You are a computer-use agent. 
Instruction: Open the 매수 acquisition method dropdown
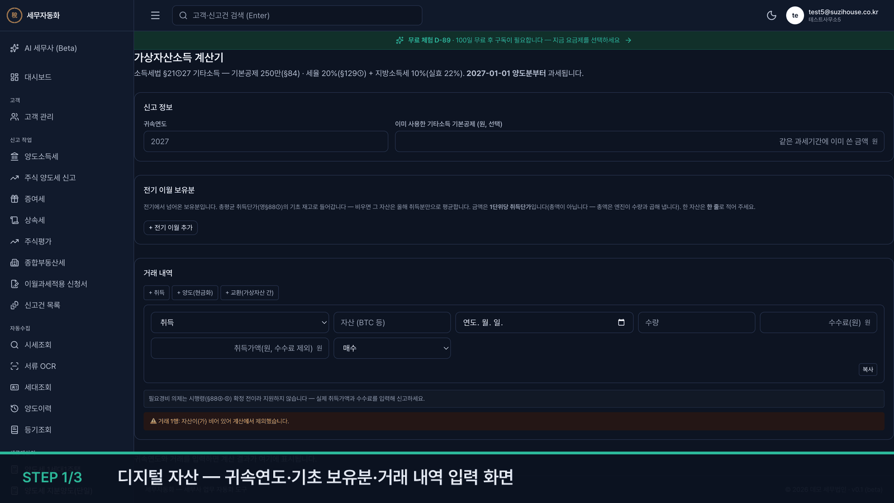(392, 348)
